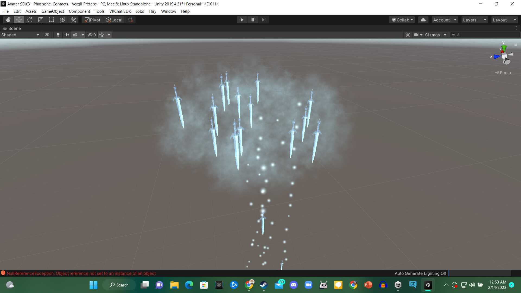Click the scene search field
This screenshot has width=521, height=293.
coord(486,35)
